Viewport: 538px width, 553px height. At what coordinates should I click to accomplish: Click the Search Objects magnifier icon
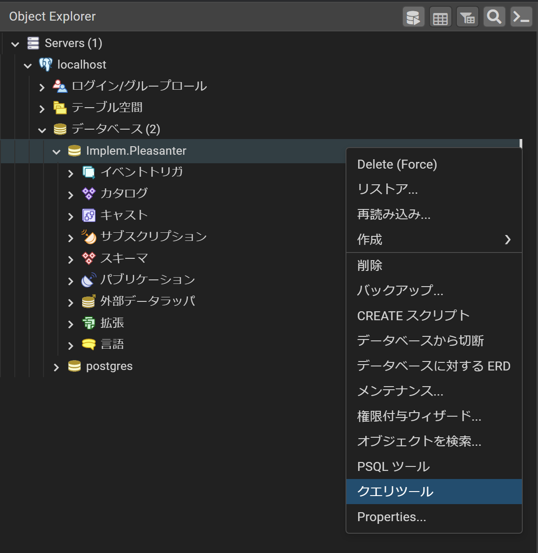(494, 17)
